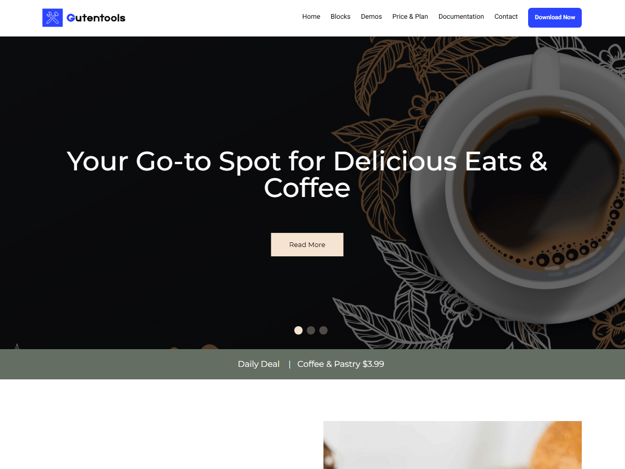
Task: Go to the Contact page
Action: pos(506,17)
